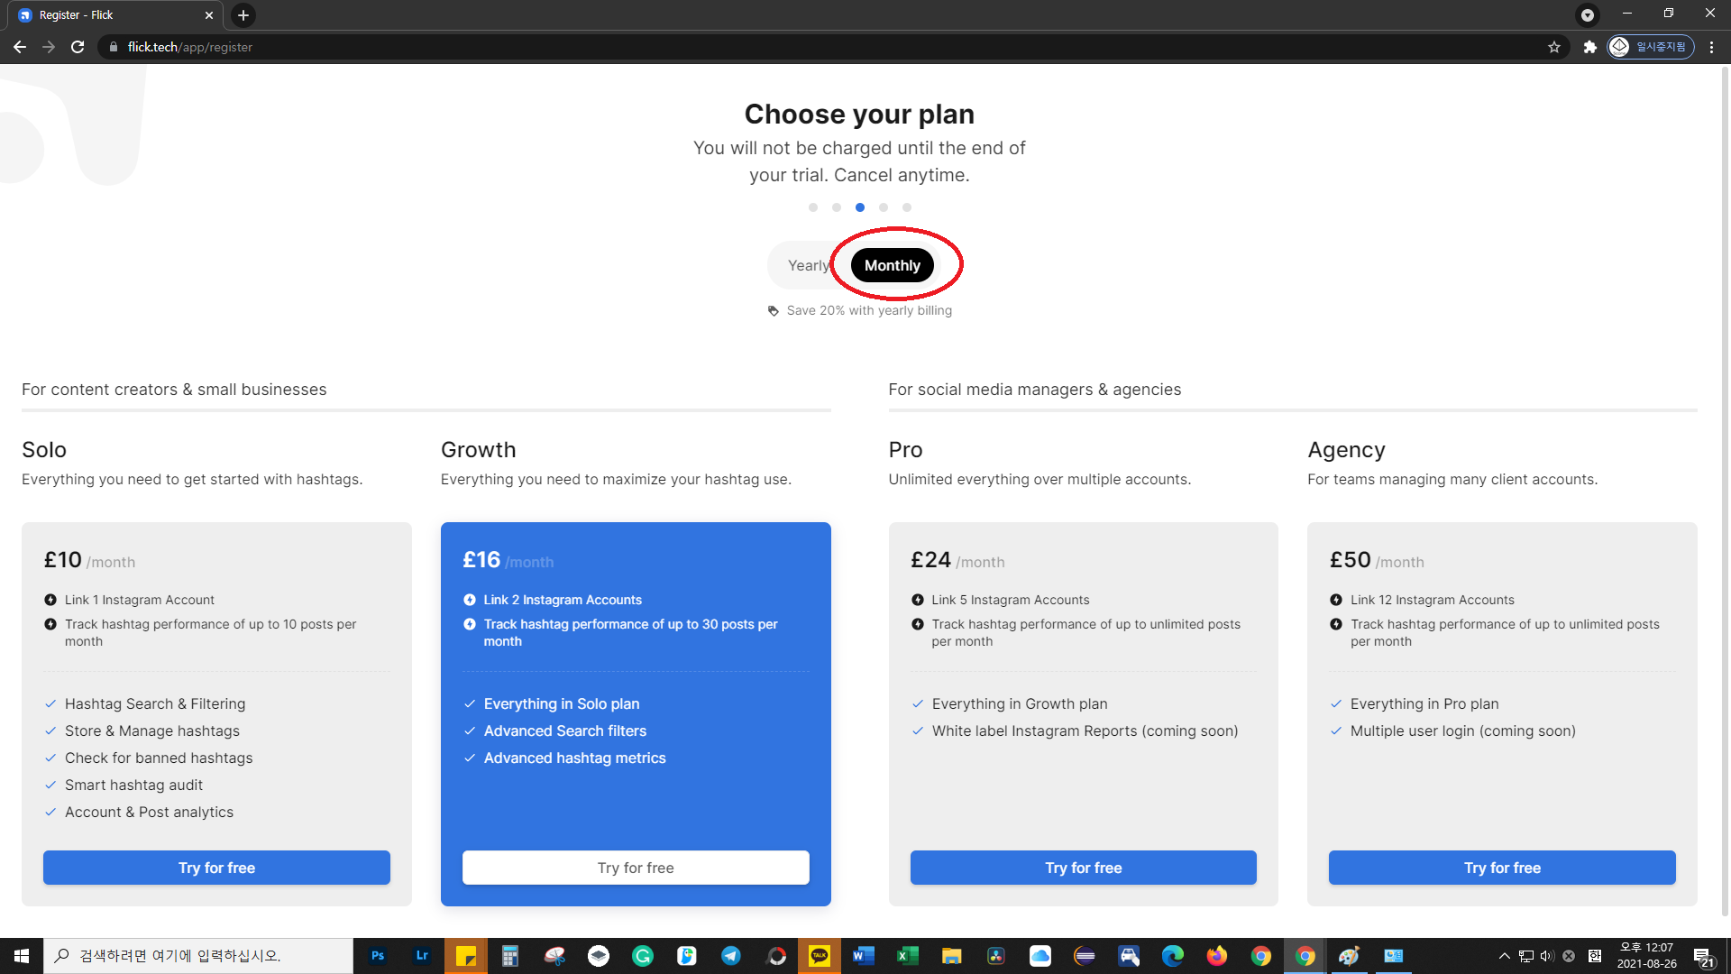Click the Windows taskbar search box
Viewport: 1731px width, 974px height.
point(198,956)
